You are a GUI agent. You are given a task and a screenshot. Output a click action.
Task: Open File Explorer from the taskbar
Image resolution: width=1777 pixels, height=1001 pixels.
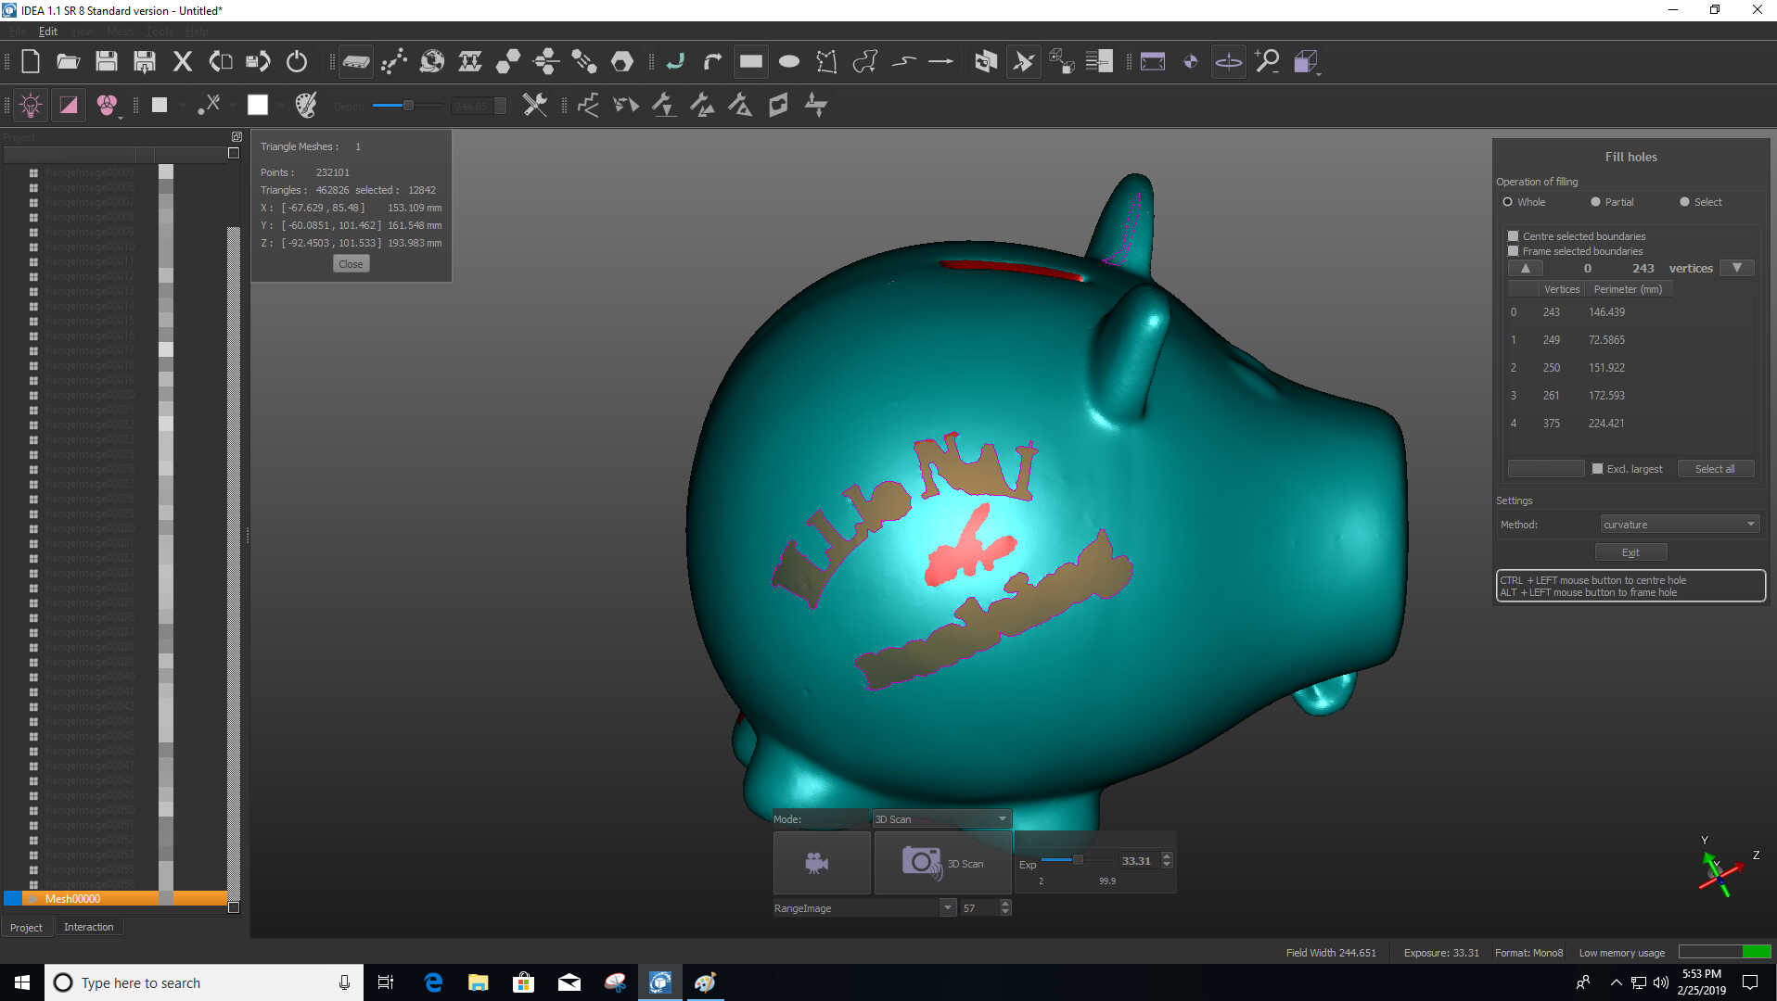pos(479,982)
